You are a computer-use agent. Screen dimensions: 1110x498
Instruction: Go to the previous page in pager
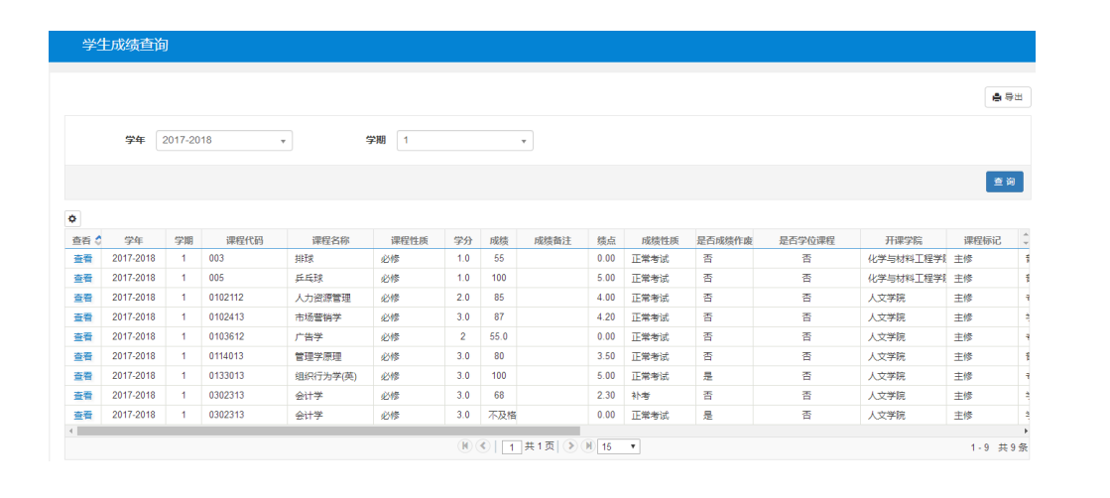click(x=483, y=446)
